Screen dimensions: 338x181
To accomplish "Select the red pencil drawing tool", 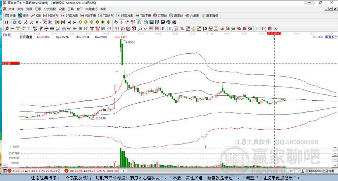I will click(7, 28).
